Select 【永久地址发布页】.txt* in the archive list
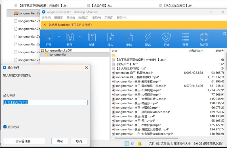The height and width of the screenshot is (148, 227). point(131,68)
